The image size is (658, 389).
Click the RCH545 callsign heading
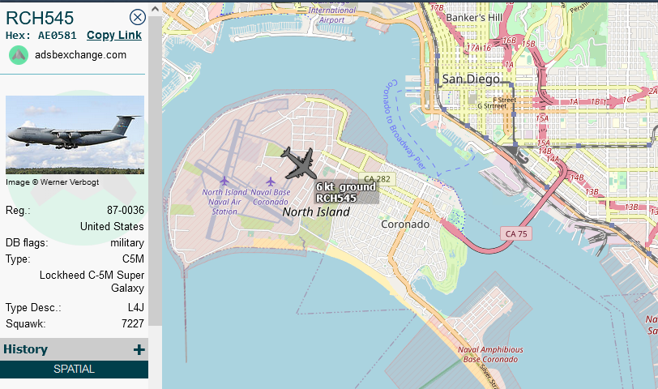(x=40, y=18)
